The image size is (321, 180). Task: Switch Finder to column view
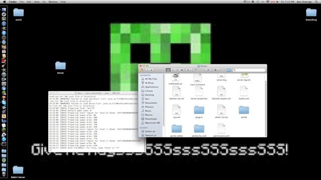click(x=177, y=70)
